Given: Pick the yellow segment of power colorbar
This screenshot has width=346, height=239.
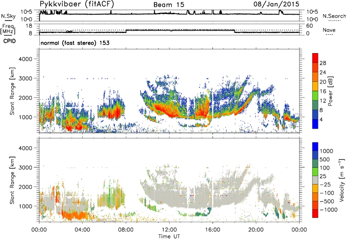Looking at the screenshot, I should click(315, 86).
